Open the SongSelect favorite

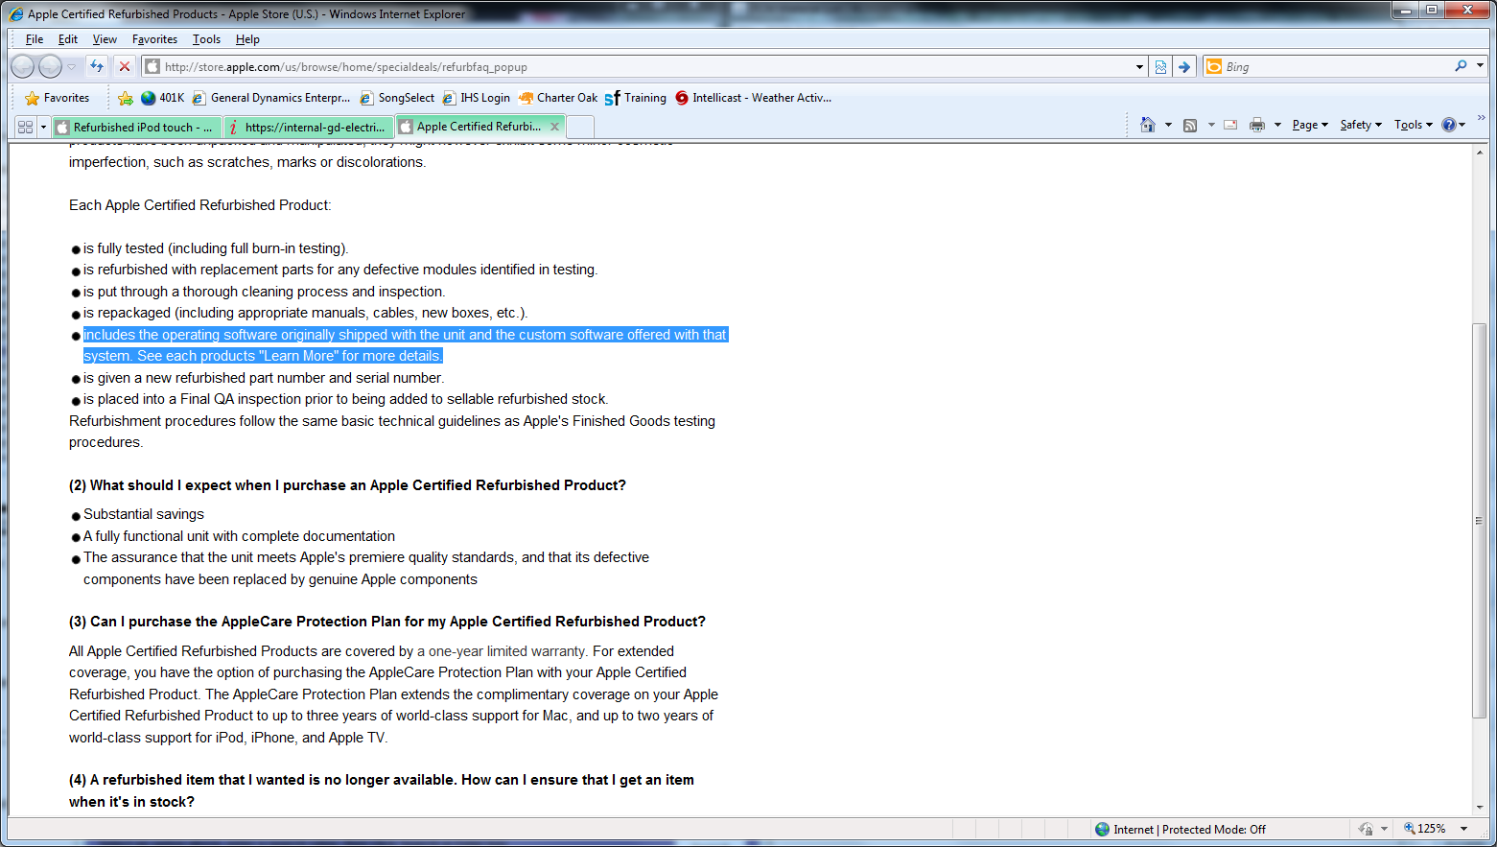click(397, 98)
